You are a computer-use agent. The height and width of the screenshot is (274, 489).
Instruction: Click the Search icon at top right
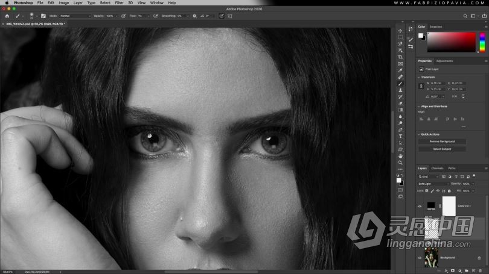point(465,16)
